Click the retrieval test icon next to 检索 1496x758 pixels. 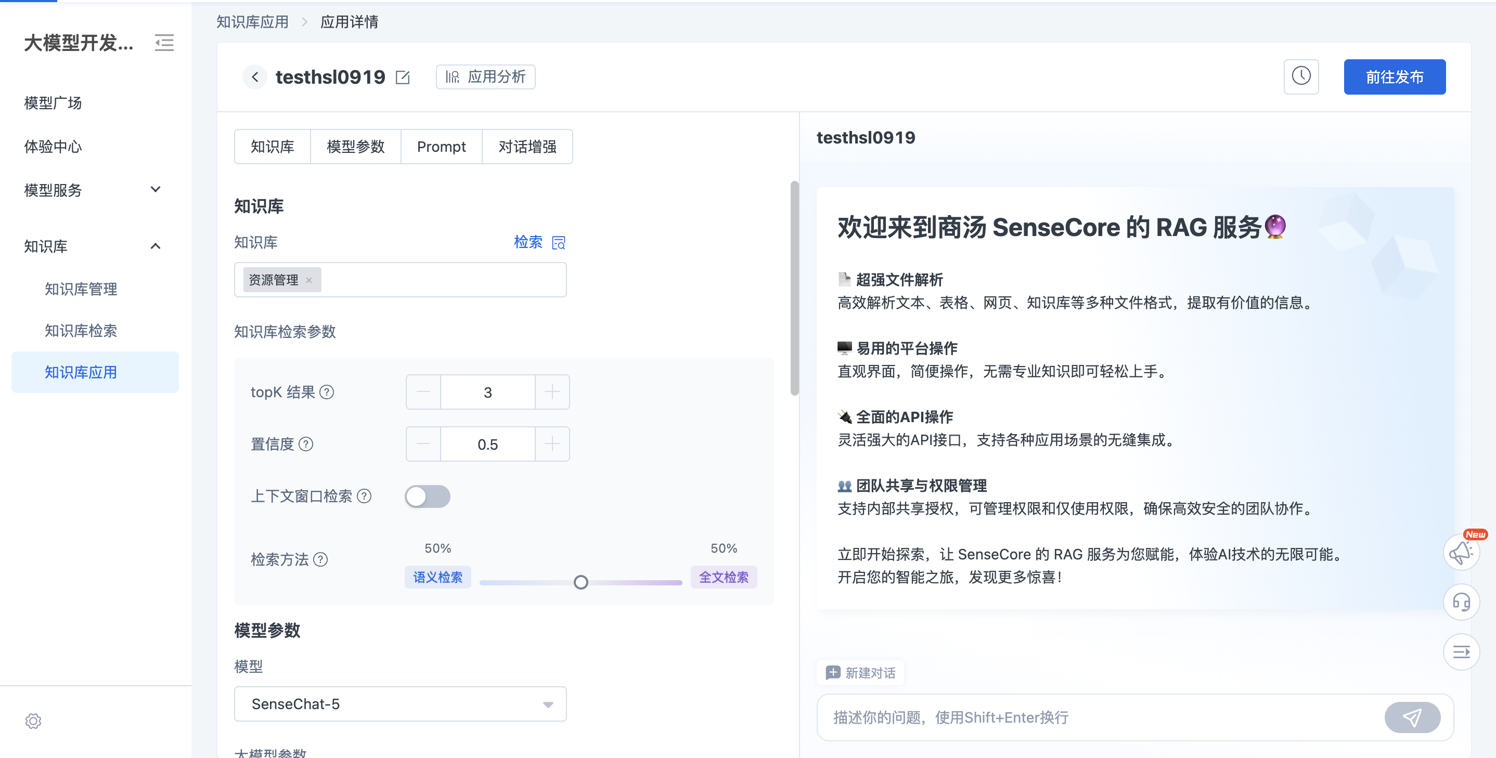[558, 242]
